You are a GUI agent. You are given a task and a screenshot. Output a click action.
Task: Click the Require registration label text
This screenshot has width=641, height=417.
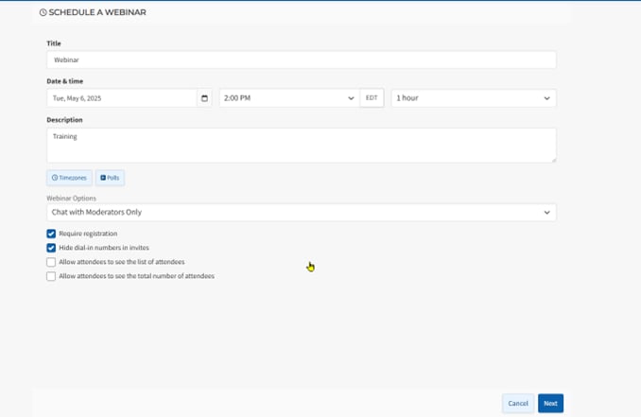point(88,234)
